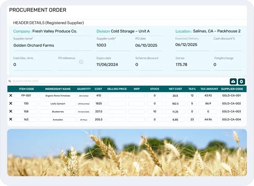Screen dimensions: 254x186
Task: Click the Cash discount % field
Action: pyautogui.click(x=228, y=45)
